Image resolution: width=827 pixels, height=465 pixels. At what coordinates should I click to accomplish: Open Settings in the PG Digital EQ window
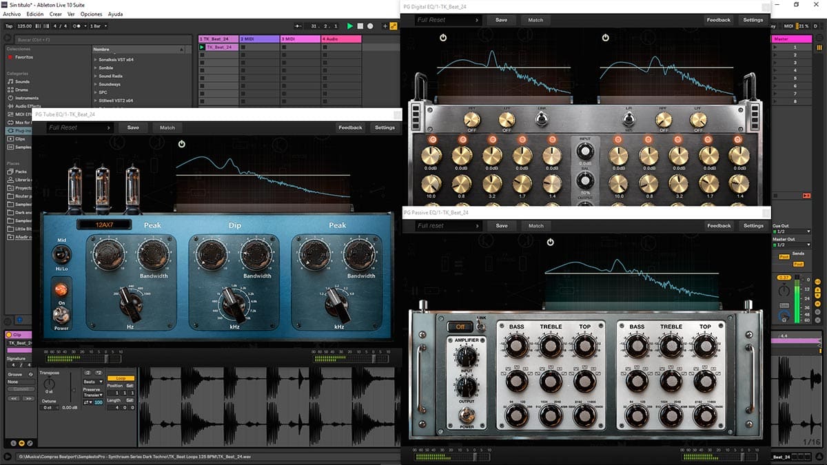click(x=753, y=20)
